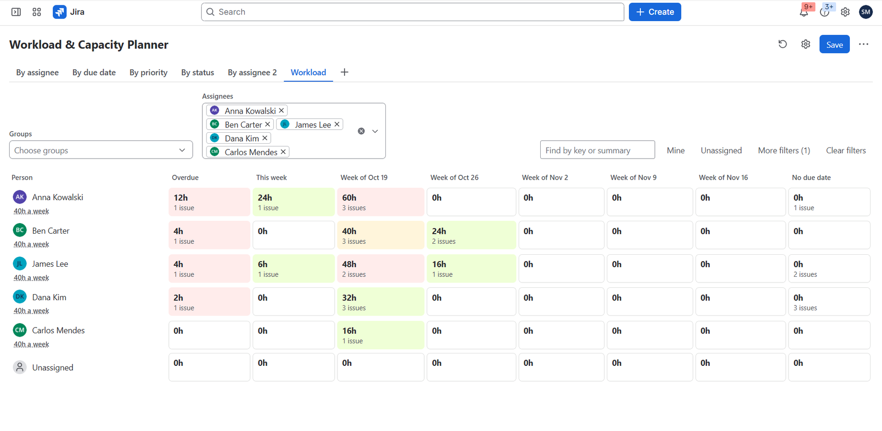
Task: Toggle the Mine filter
Action: (675, 150)
